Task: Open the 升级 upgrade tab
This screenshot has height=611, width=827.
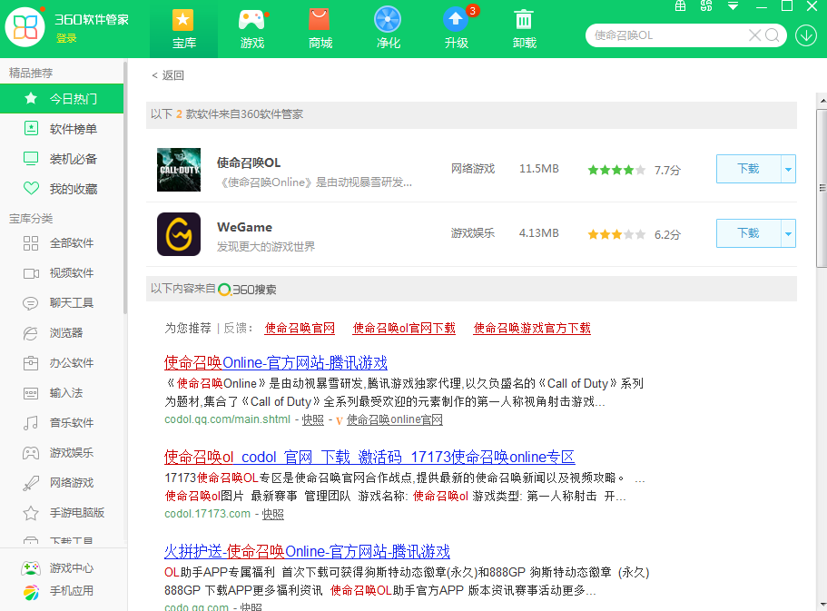Action: [x=457, y=29]
